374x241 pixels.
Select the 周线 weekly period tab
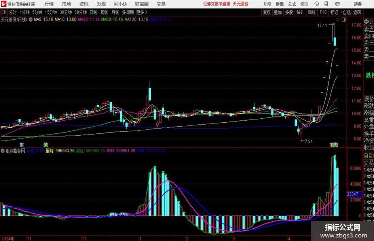tap(104, 12)
